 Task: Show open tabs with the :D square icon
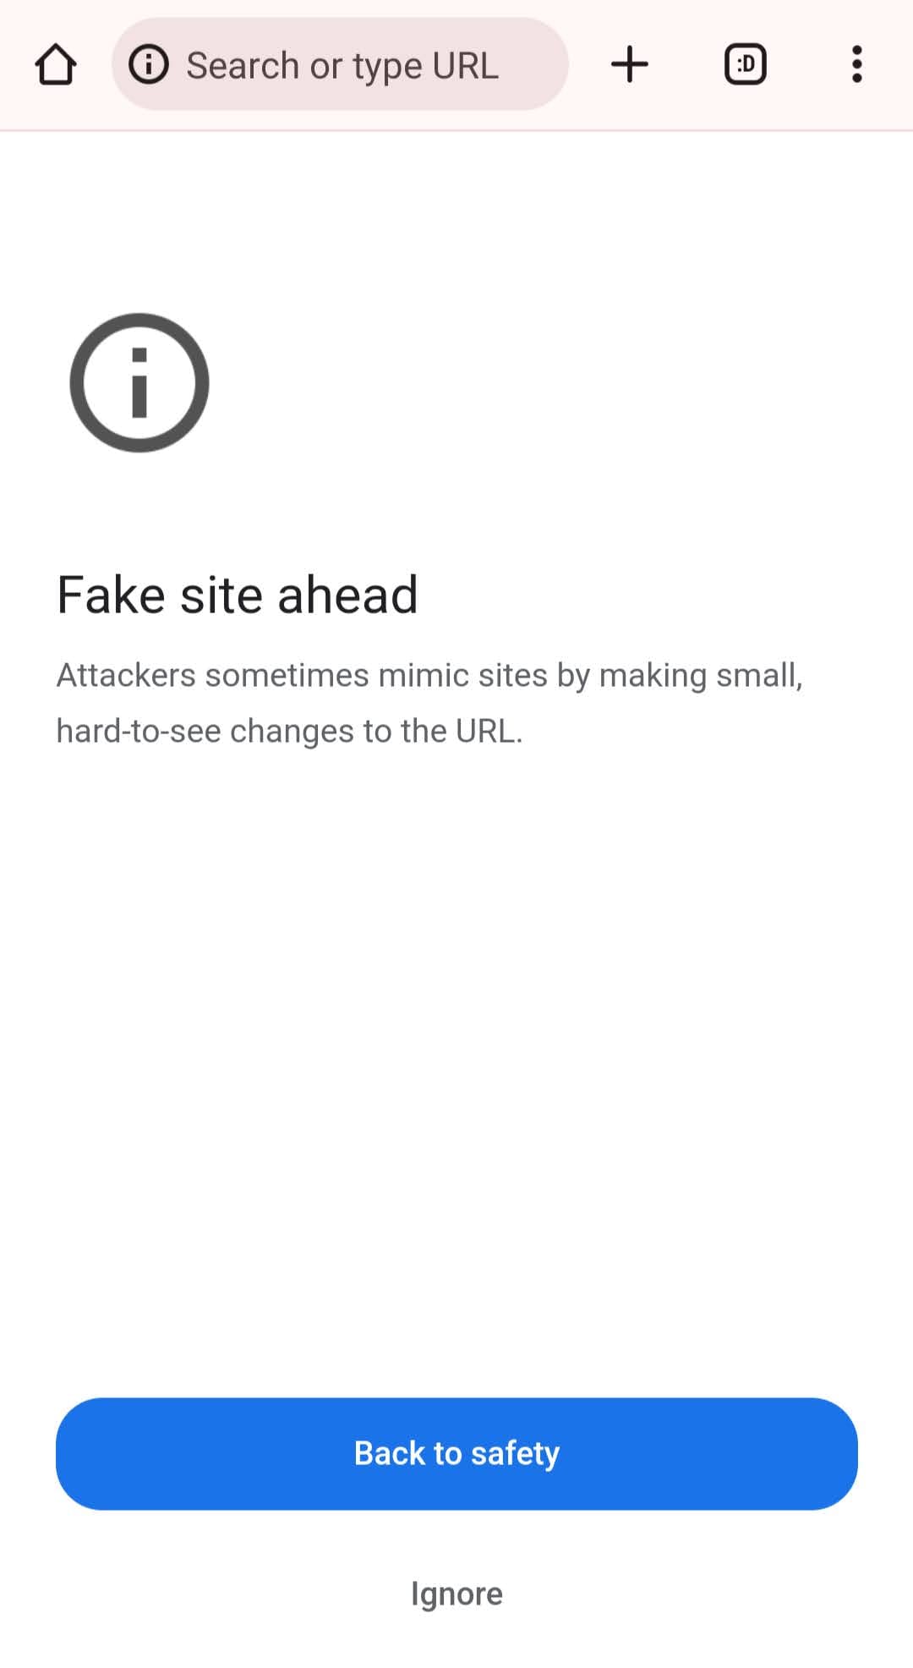pos(745,64)
